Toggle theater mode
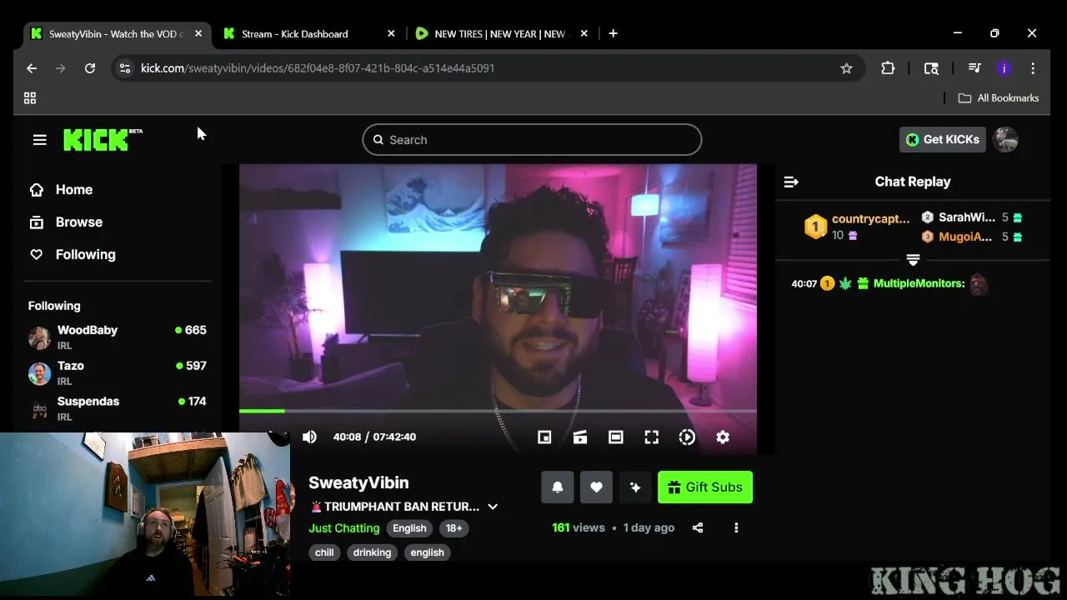Screen dimensions: 1067x600 (x=616, y=437)
